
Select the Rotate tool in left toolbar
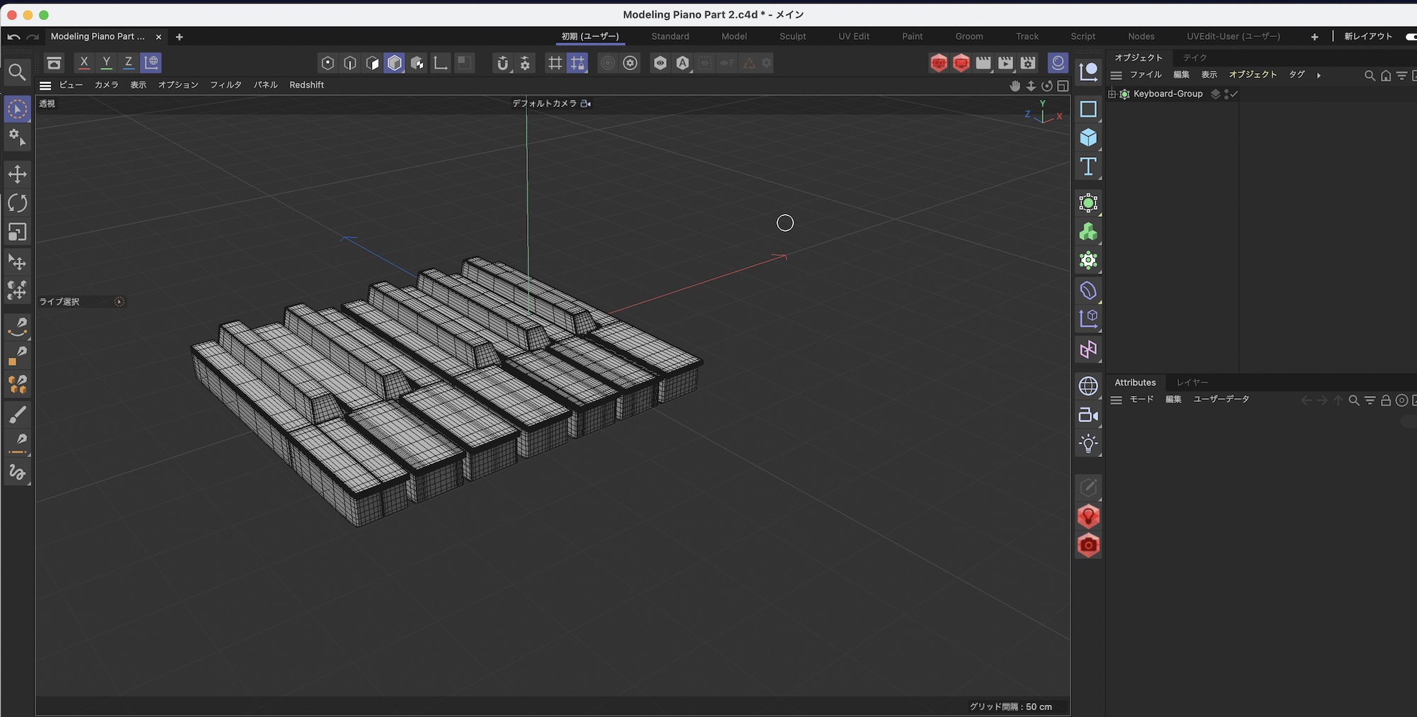point(18,203)
